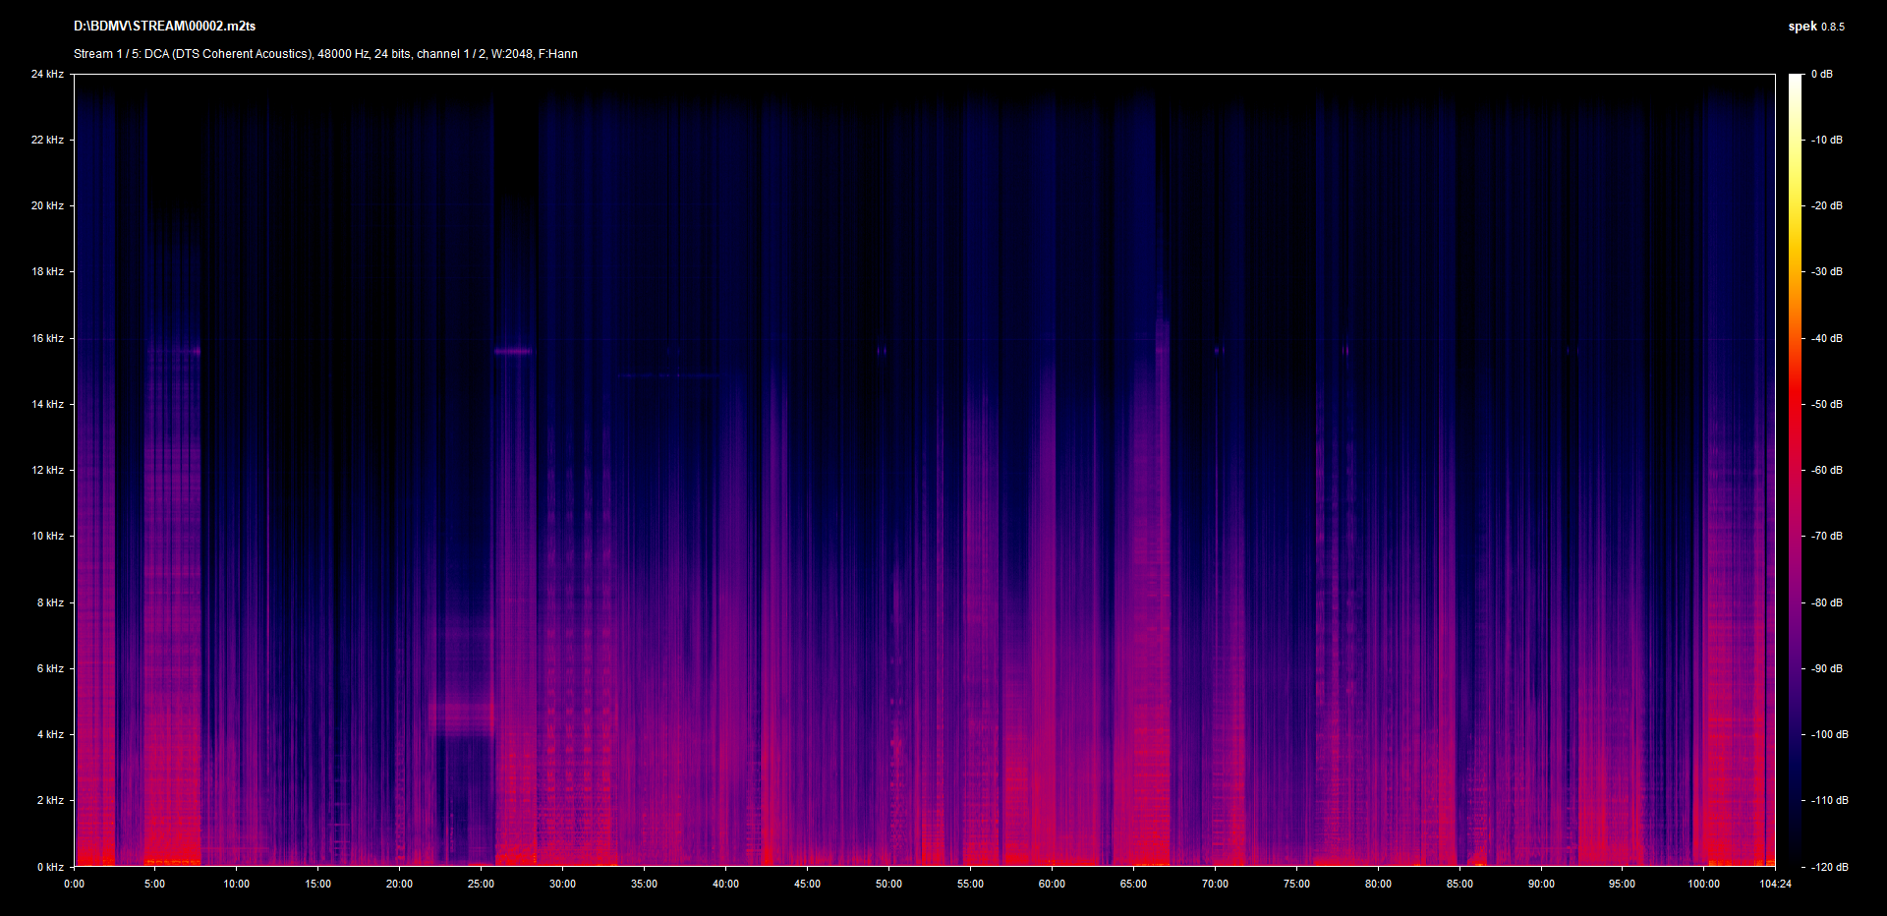Viewport: 1887px width, 916px height.
Task: Click the 24 kHz frequency axis label
Action: pos(47,74)
